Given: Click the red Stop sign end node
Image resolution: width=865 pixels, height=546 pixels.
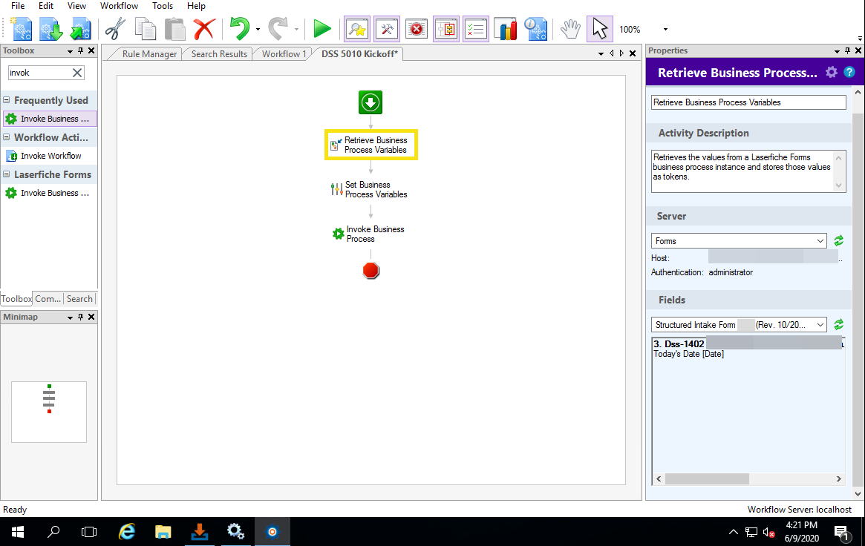Looking at the screenshot, I should tap(371, 271).
